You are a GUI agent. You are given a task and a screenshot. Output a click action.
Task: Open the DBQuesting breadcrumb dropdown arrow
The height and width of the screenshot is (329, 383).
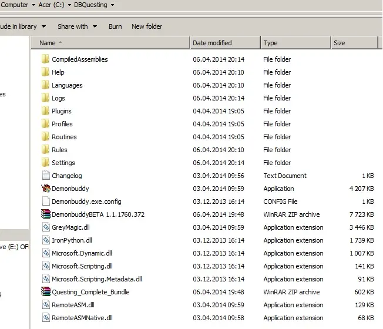coord(112,5)
